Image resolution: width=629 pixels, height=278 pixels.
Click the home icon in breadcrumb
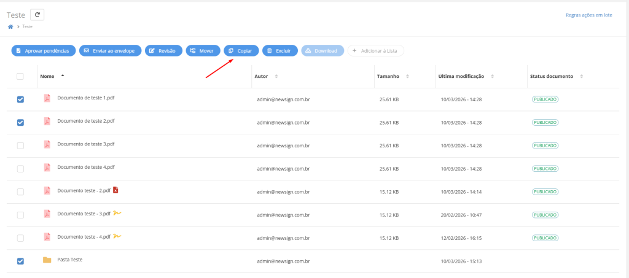point(10,27)
